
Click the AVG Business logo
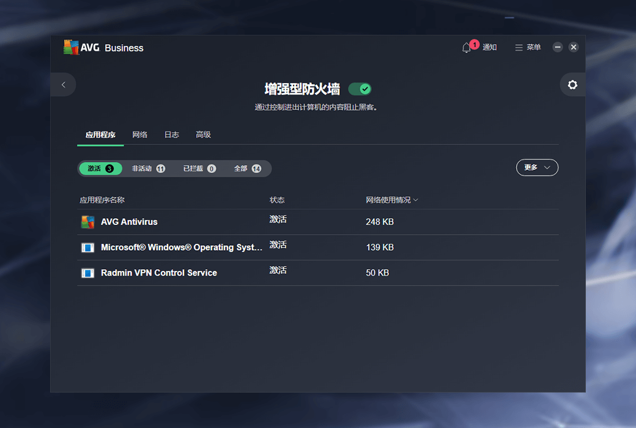[103, 48]
